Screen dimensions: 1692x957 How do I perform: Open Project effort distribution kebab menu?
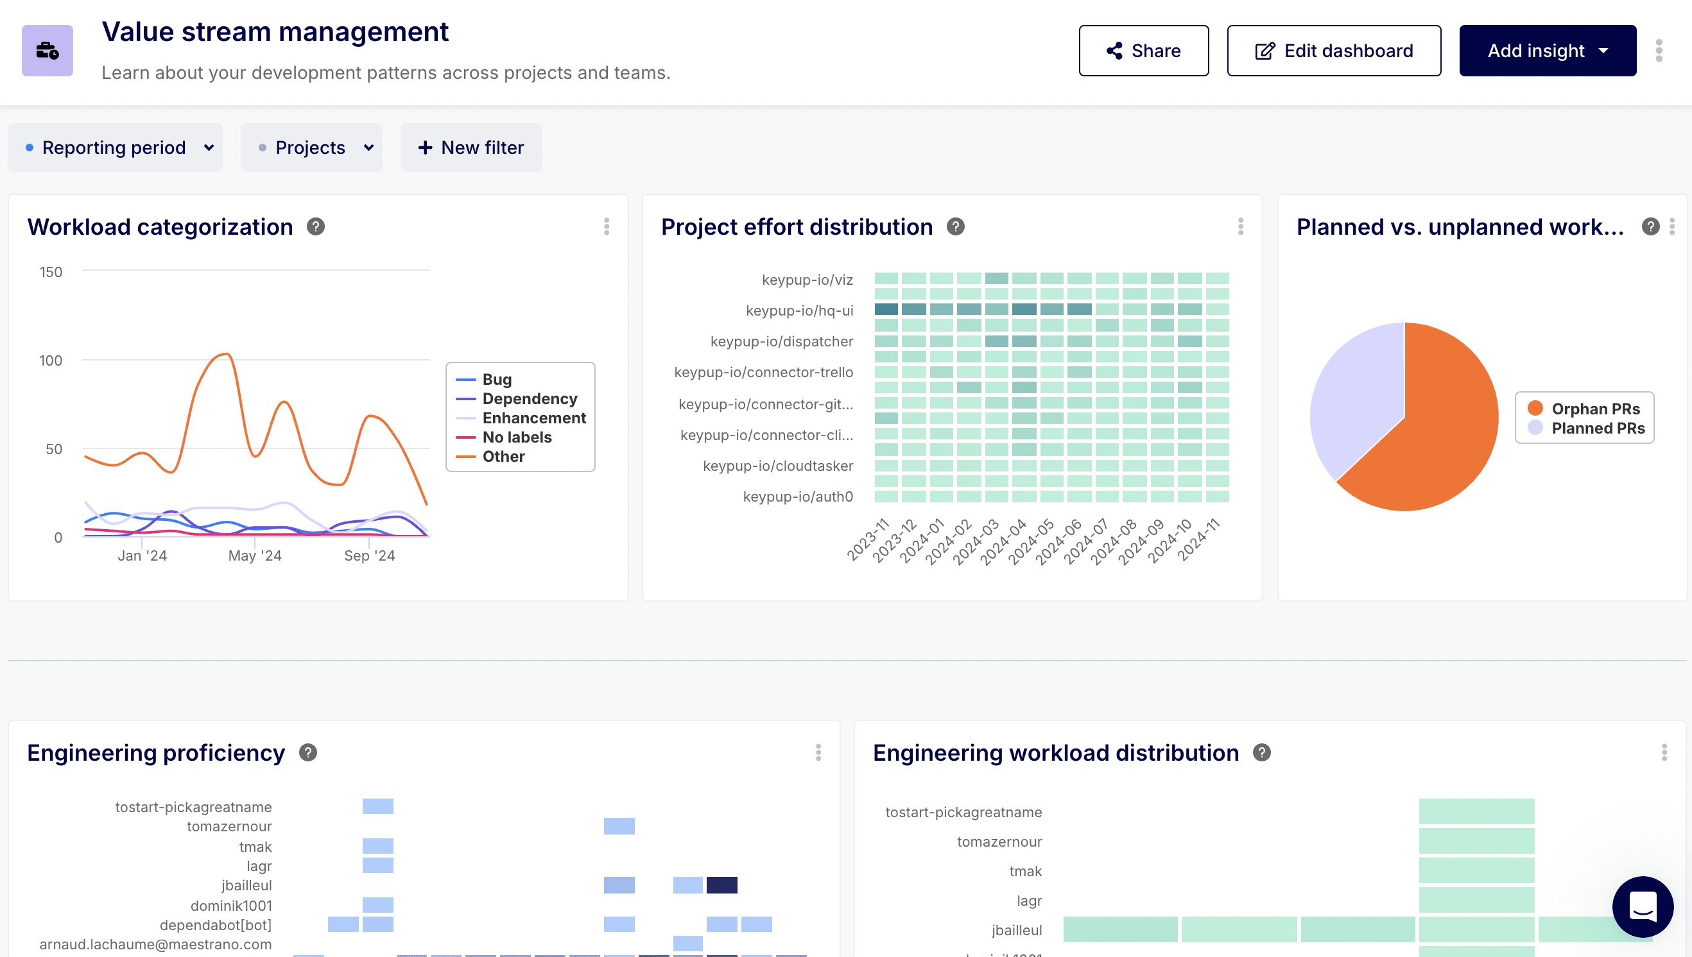click(1240, 227)
